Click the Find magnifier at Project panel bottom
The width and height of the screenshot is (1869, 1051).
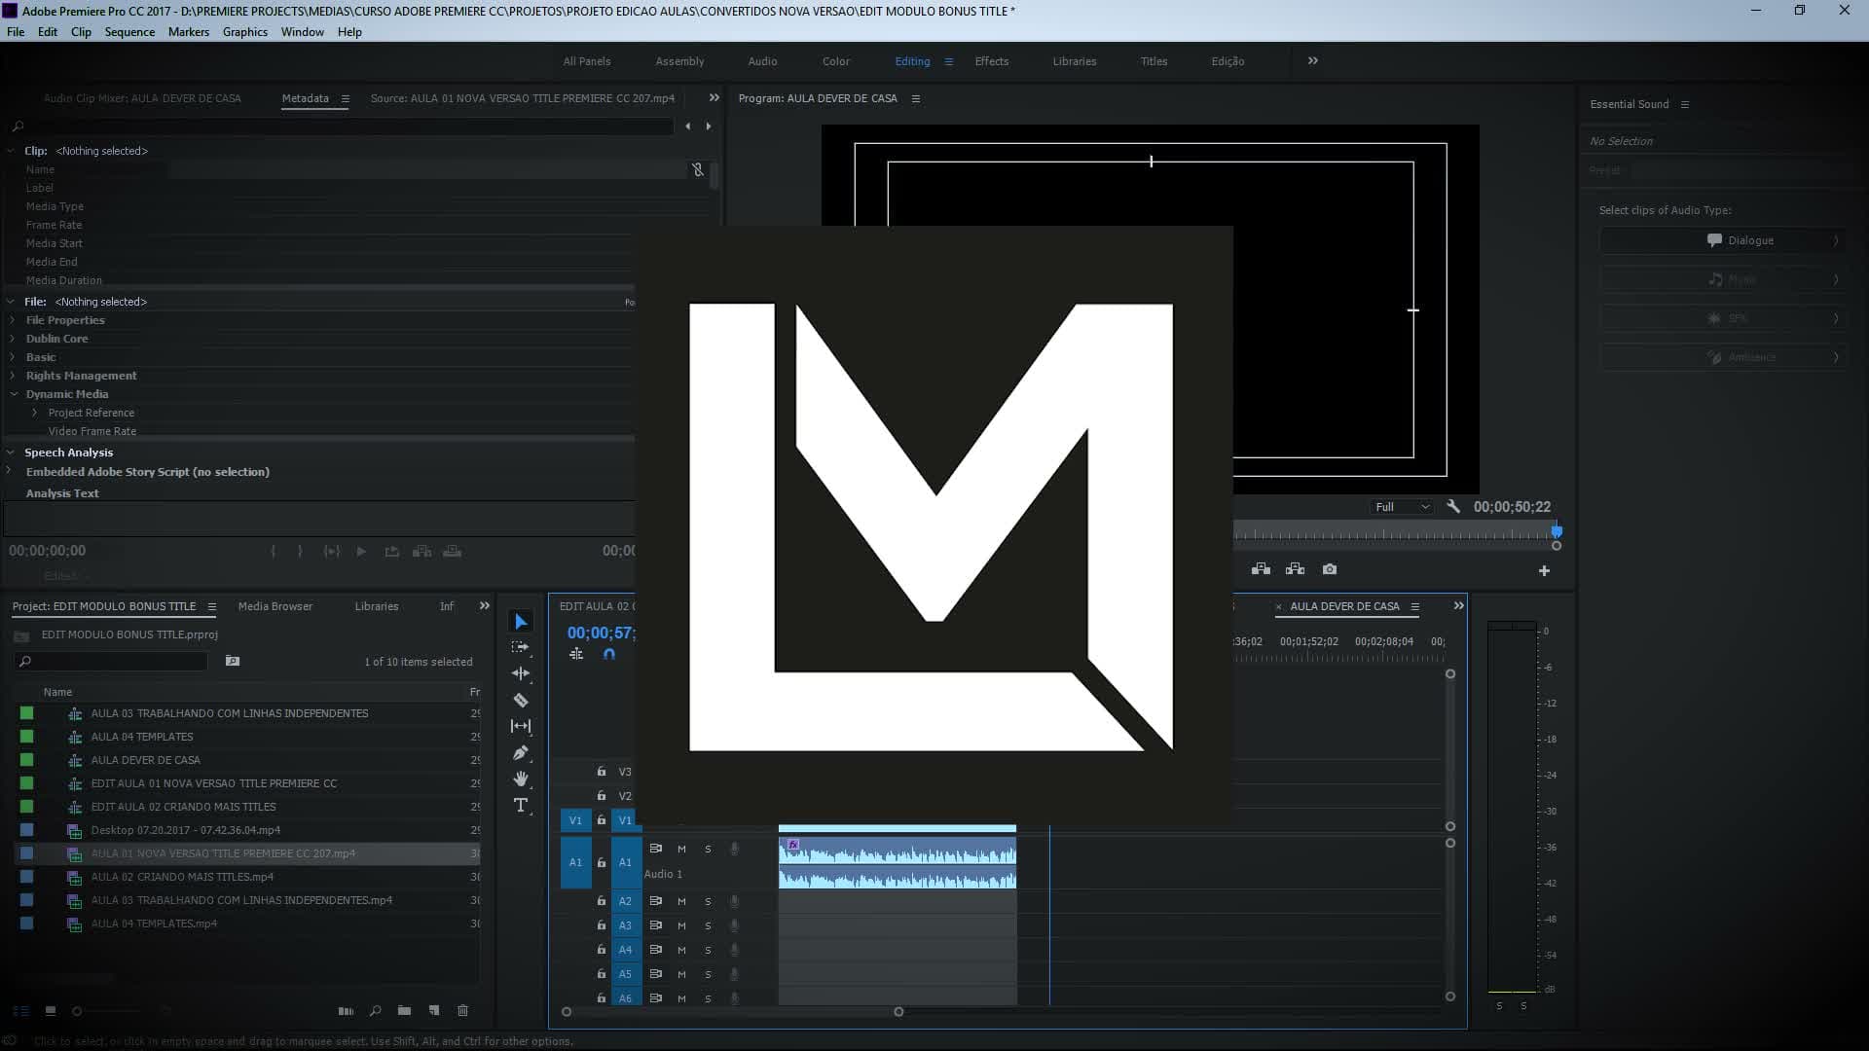[376, 1011]
